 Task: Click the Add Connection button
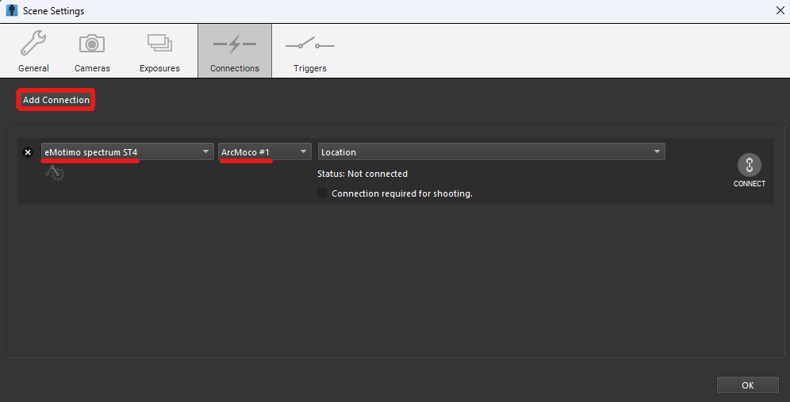click(x=56, y=100)
